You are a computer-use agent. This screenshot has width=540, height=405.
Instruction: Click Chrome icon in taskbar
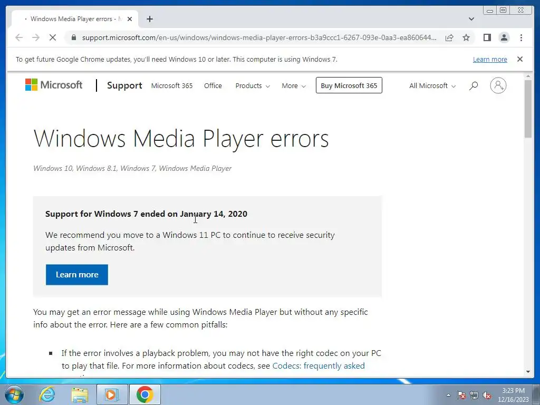tap(144, 394)
